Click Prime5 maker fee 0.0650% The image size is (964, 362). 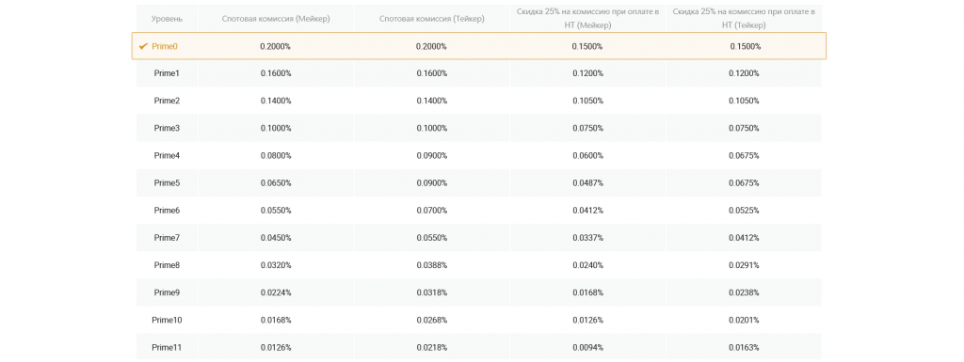click(276, 182)
